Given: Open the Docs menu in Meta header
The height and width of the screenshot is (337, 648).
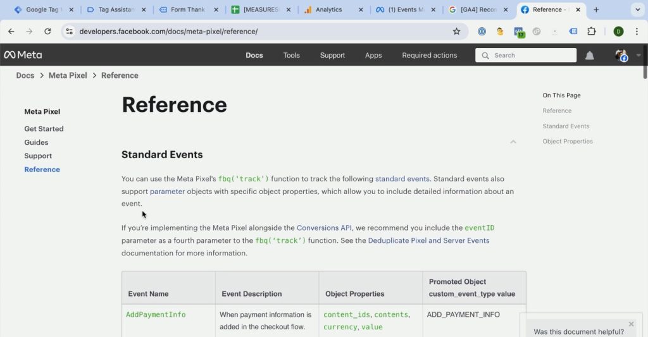Looking at the screenshot, I should click(254, 56).
